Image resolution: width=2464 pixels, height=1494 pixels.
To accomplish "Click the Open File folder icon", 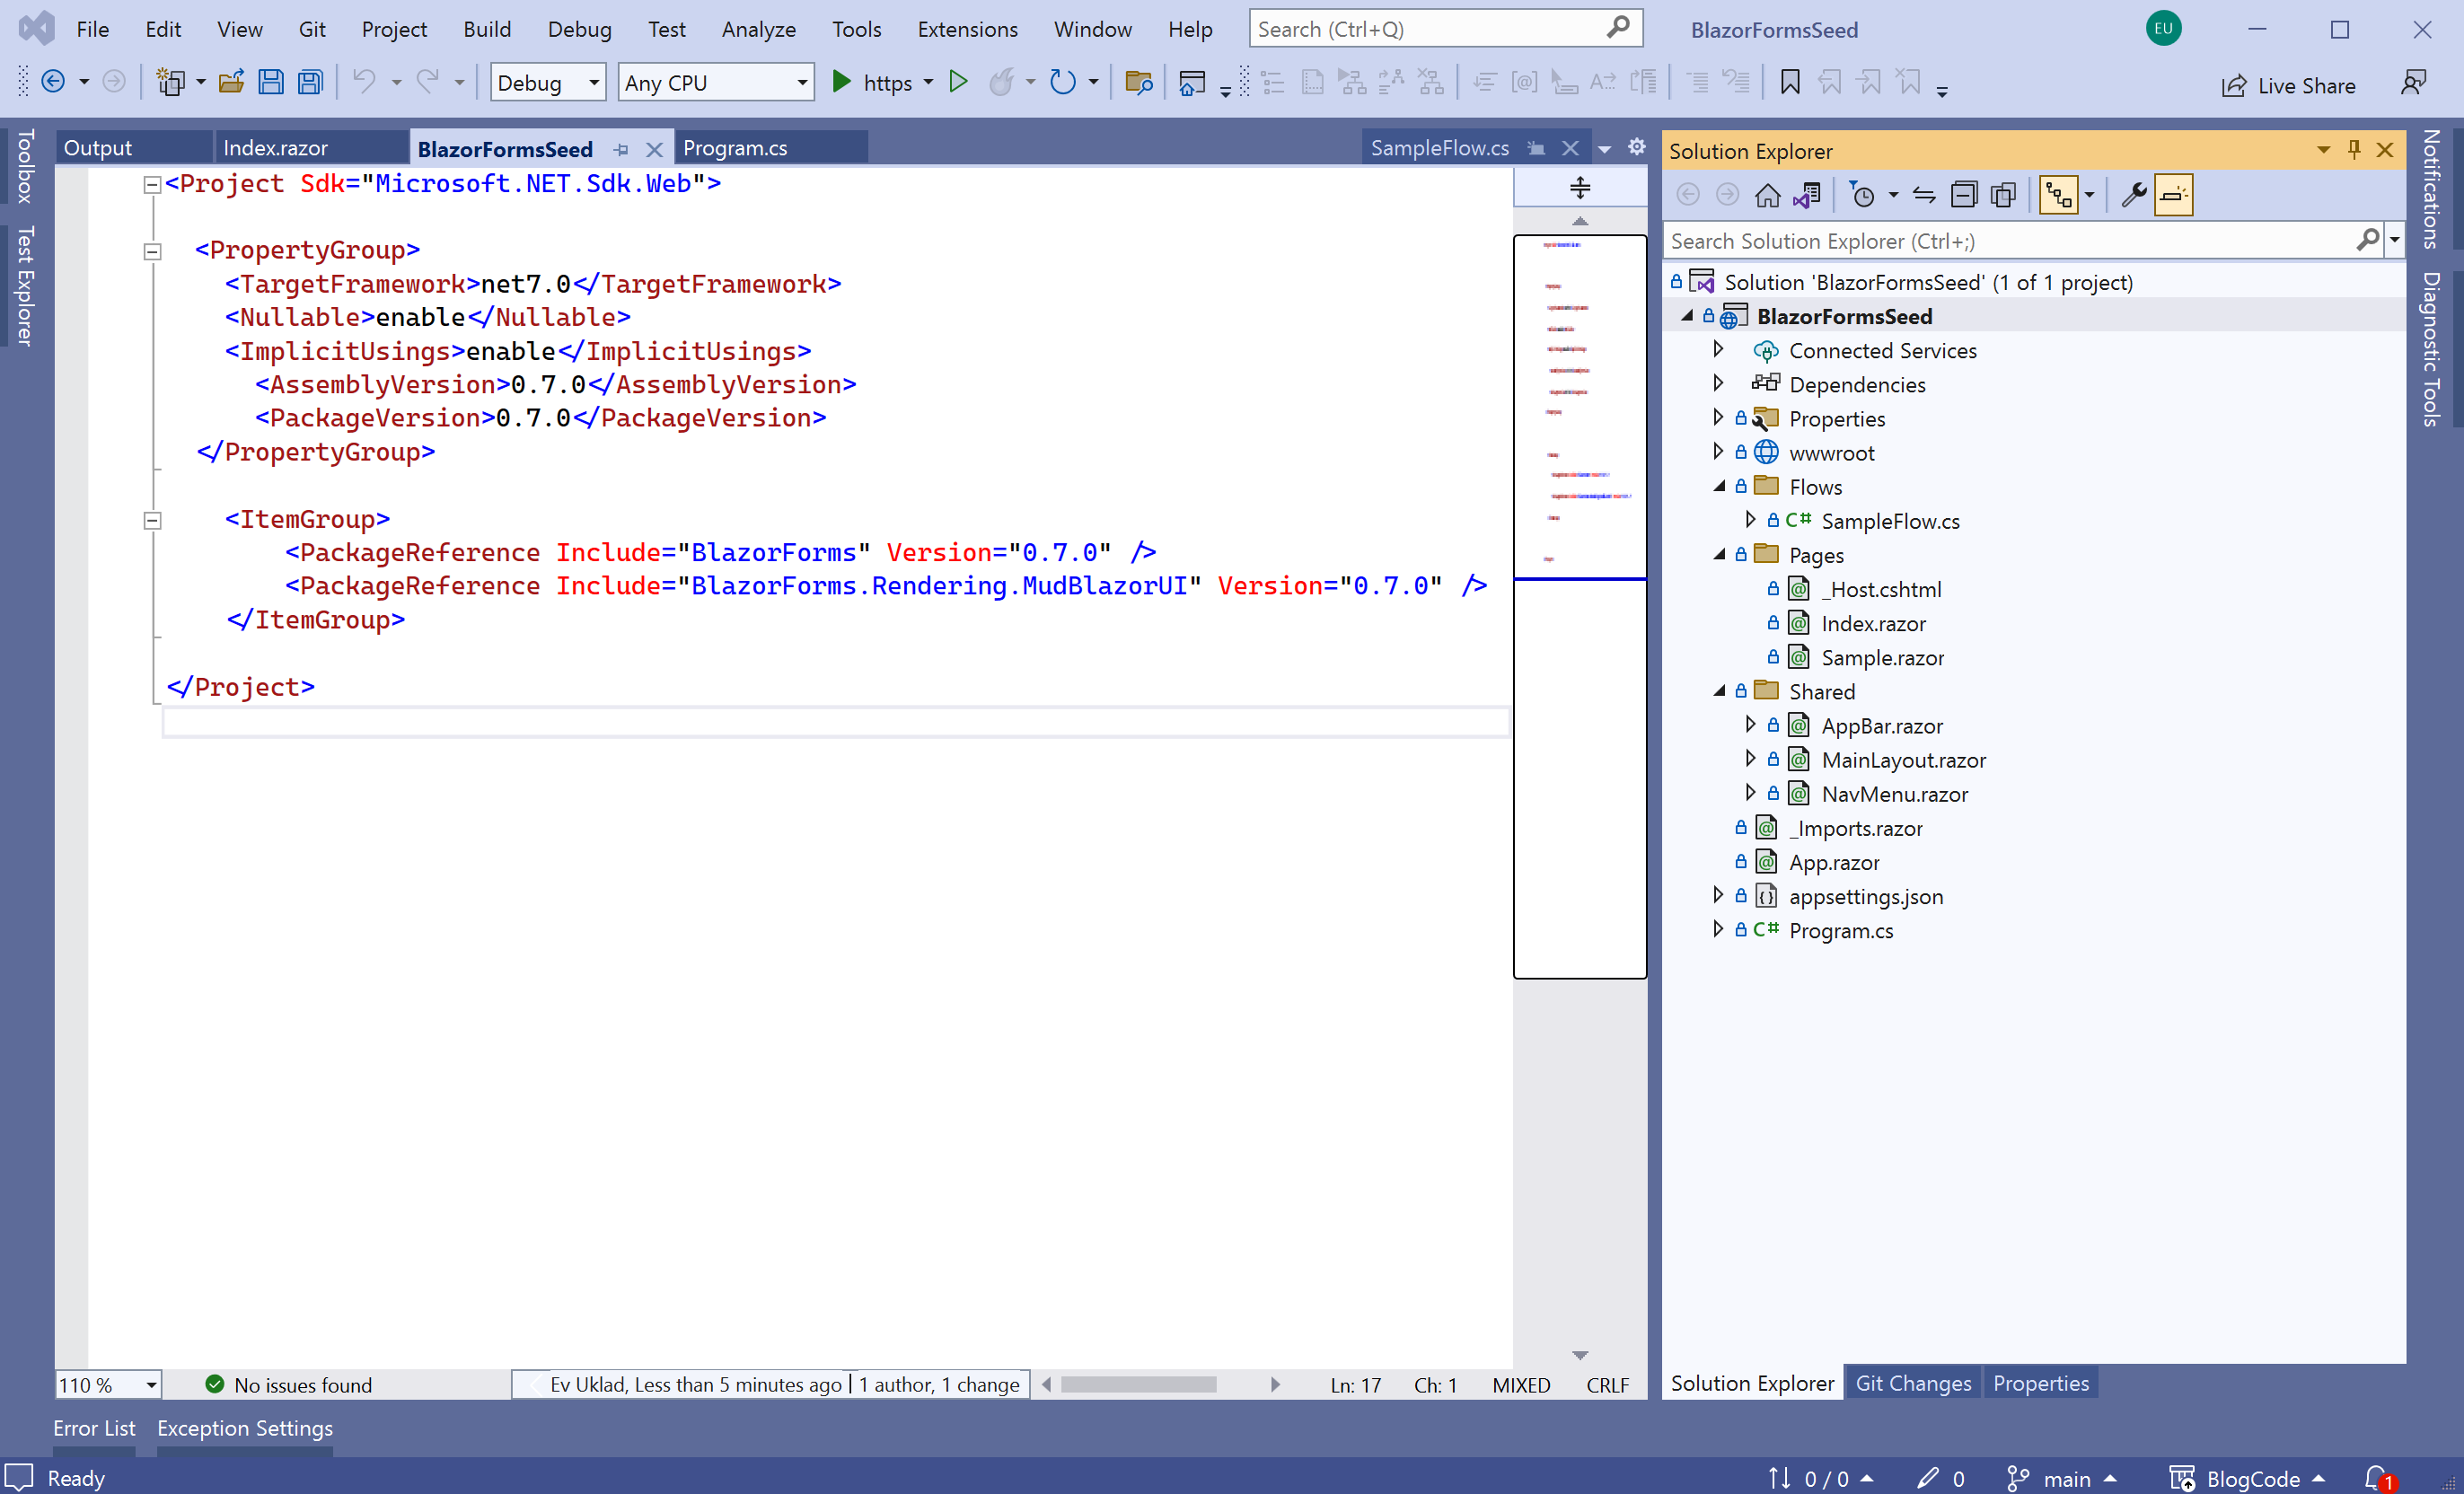I will point(231,82).
